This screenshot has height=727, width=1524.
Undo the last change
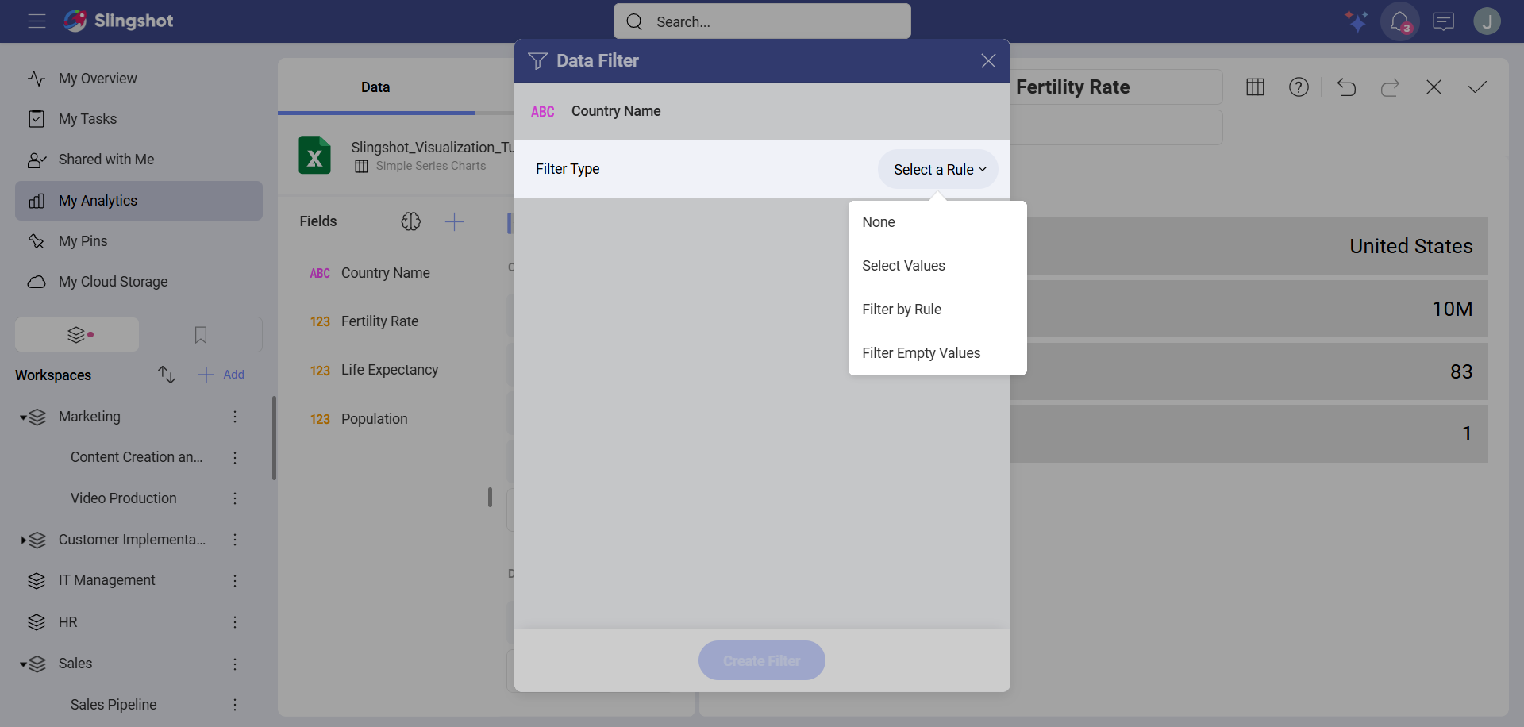coord(1346,87)
